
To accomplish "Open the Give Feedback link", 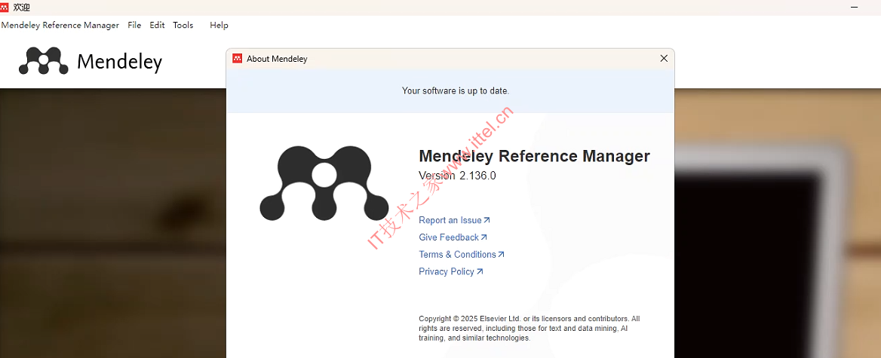I will [x=453, y=237].
